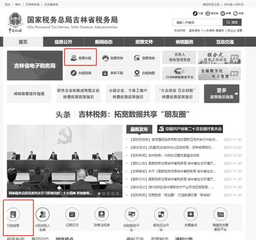Open news item 【国务院信息】李克强同哈萨克斯坦总理
Screen dimensions: 256x240
[x=174, y=140]
